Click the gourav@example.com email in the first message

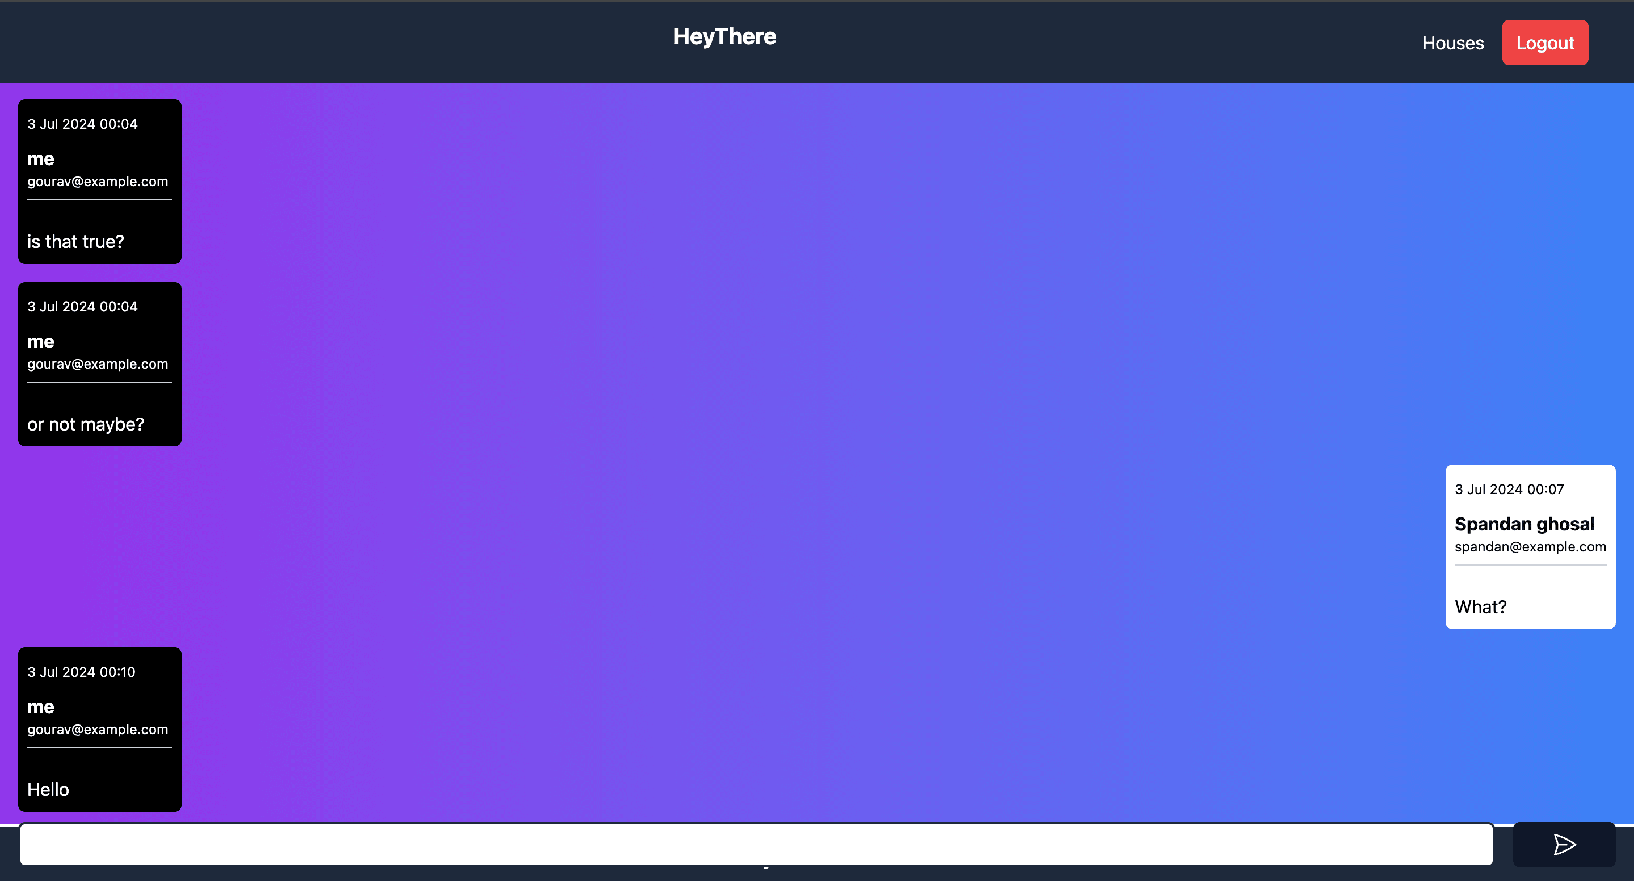98,182
